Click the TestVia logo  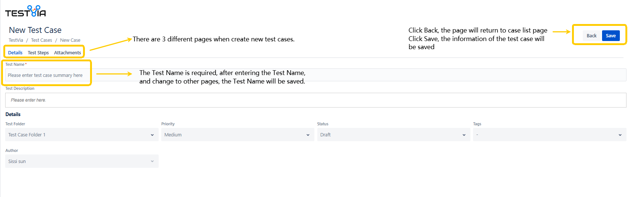(x=25, y=11)
